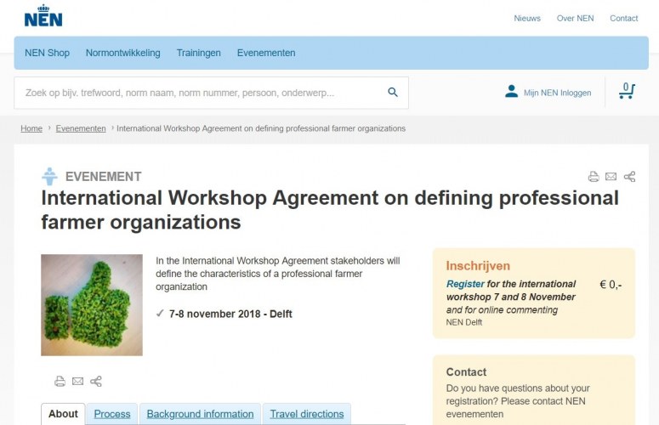Click the green thumbs-up event image
The width and height of the screenshot is (659, 425).
click(92, 305)
